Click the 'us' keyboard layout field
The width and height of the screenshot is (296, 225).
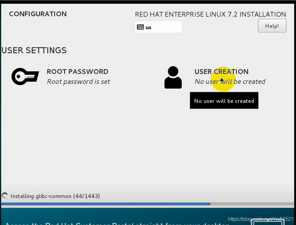(x=158, y=27)
